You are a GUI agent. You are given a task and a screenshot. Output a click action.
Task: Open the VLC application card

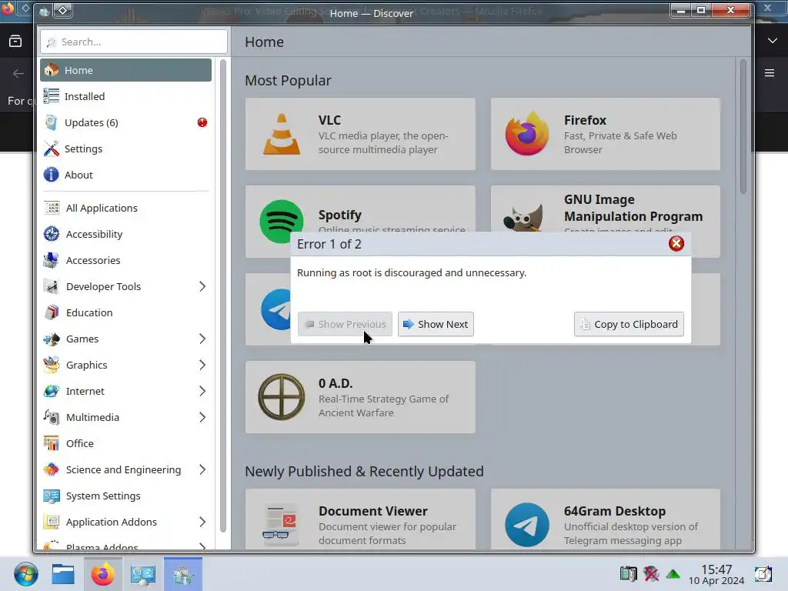click(360, 134)
